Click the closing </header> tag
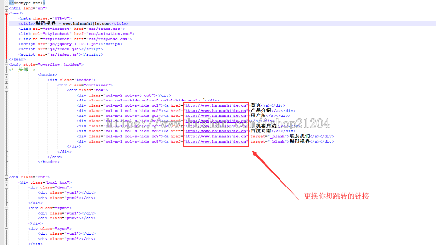The image size is (436, 245). click(x=48, y=162)
